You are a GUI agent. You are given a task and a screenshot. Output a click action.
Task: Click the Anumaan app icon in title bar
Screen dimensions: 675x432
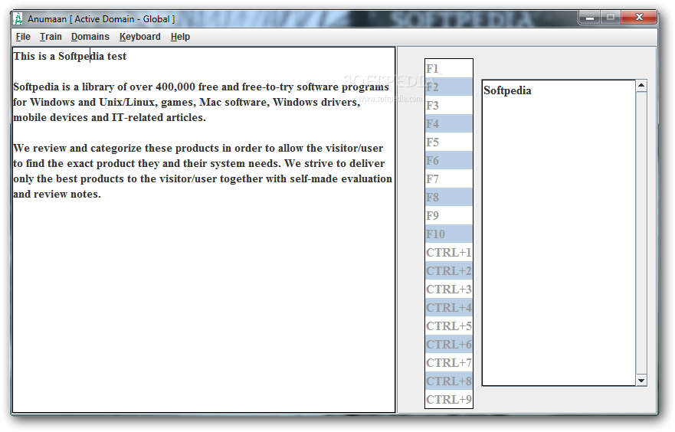click(18, 18)
